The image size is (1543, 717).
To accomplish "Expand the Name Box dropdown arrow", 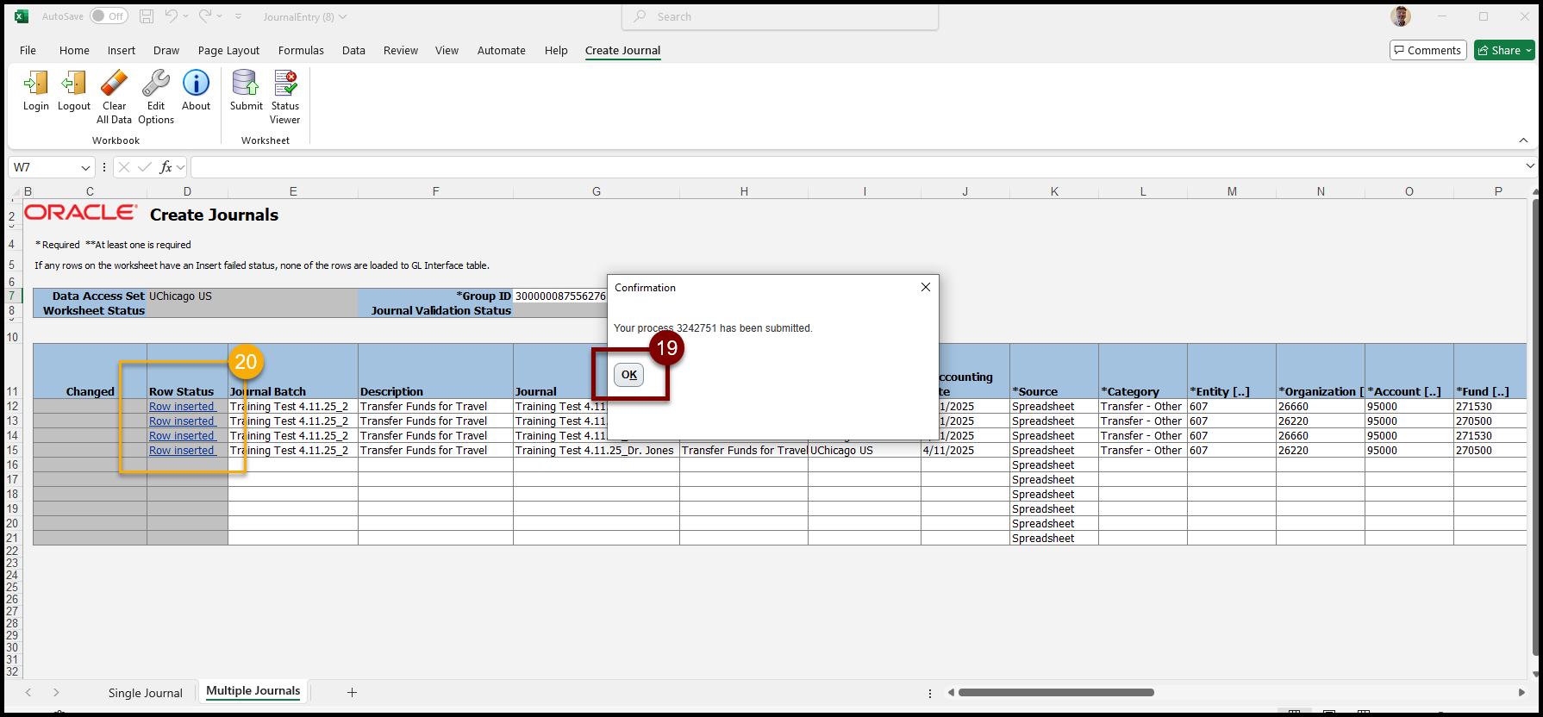I will pos(85,168).
